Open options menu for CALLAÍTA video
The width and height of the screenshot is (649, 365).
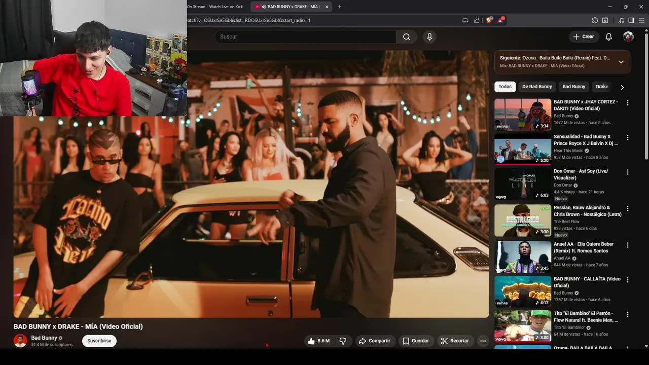tap(627, 280)
